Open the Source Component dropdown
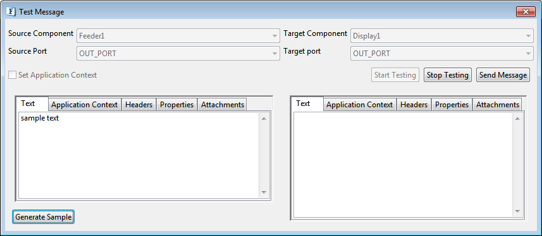542x236 pixels. [x=178, y=35]
